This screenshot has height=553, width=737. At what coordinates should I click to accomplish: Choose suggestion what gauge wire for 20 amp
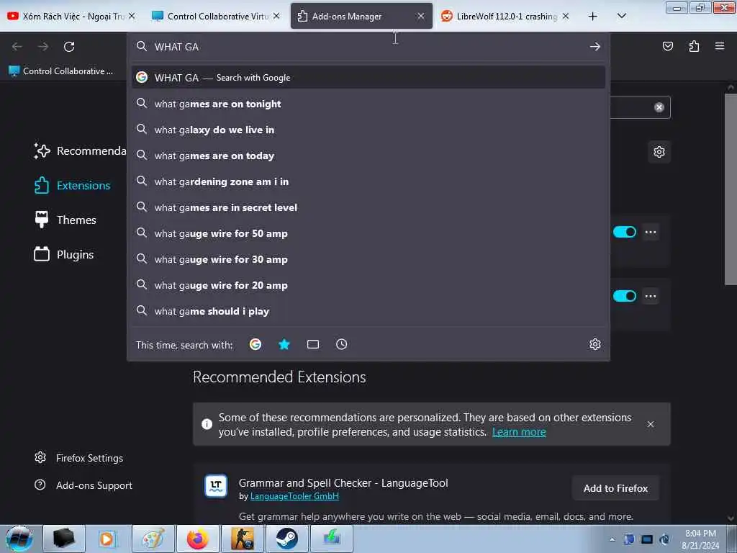pos(368,285)
